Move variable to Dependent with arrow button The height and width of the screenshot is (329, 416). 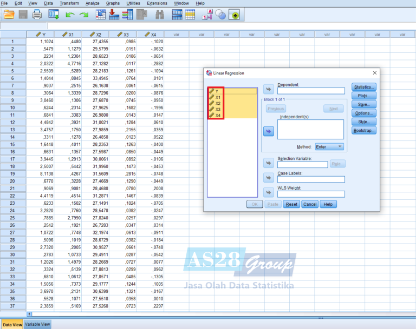click(268, 90)
